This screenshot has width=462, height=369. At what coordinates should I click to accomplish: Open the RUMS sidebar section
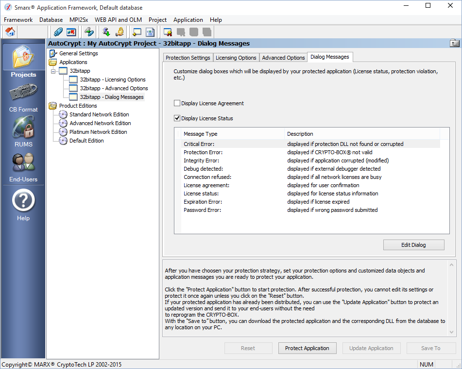point(23,132)
